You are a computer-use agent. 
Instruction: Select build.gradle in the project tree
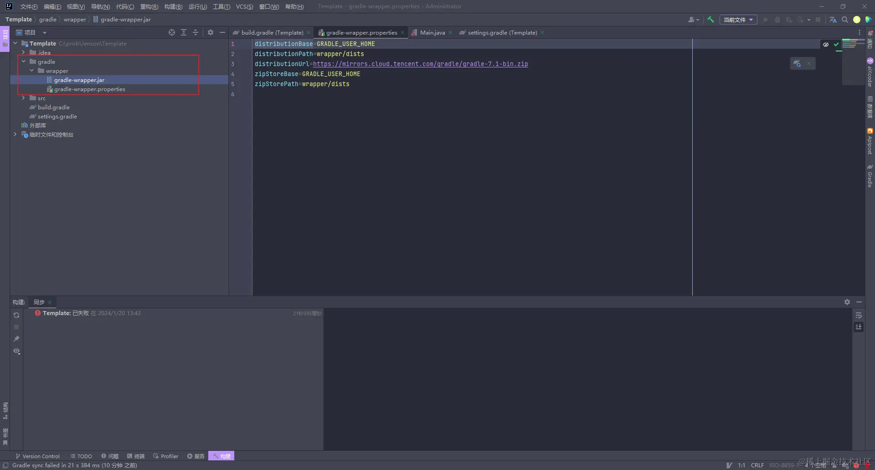tap(54, 107)
